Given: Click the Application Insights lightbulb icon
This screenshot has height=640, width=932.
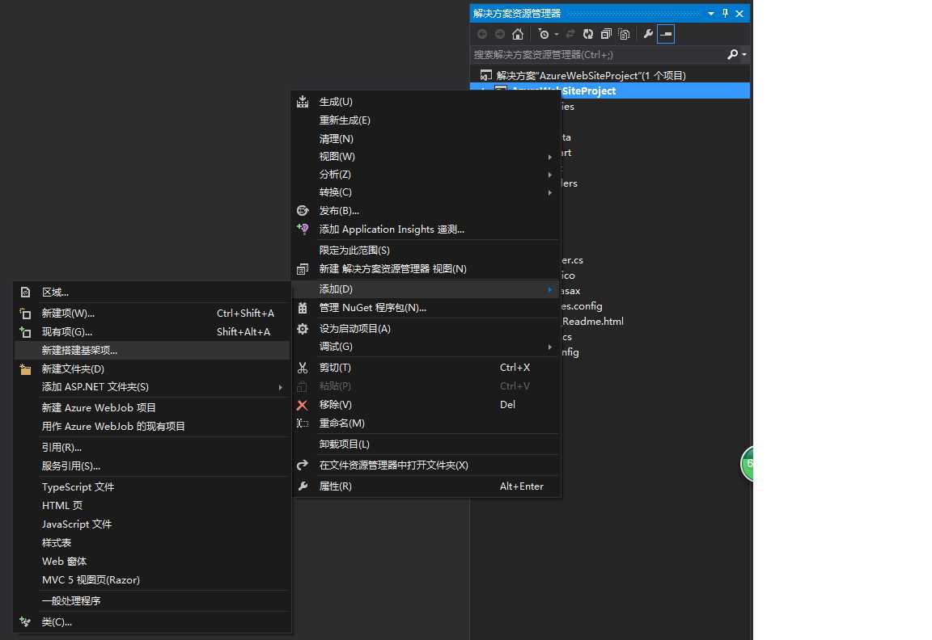Looking at the screenshot, I should (x=303, y=229).
